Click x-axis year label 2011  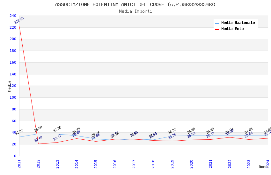pos(19,164)
